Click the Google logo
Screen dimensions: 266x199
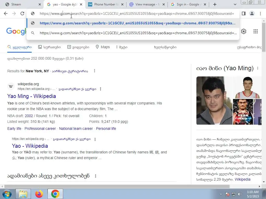(x=16, y=31)
